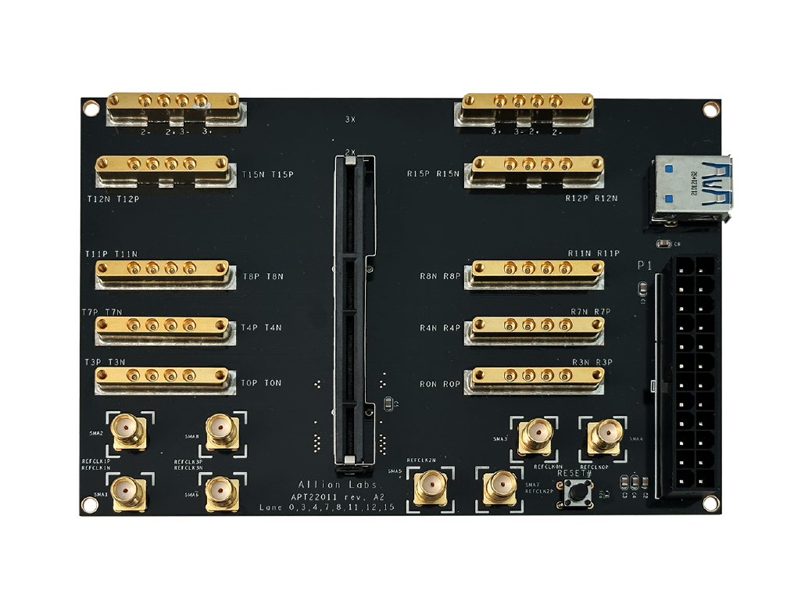
Task: Select the SMA8 gold connector
Action: click(222, 432)
